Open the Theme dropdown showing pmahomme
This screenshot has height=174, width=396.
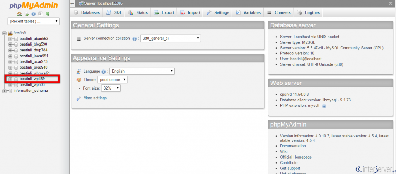point(112,80)
